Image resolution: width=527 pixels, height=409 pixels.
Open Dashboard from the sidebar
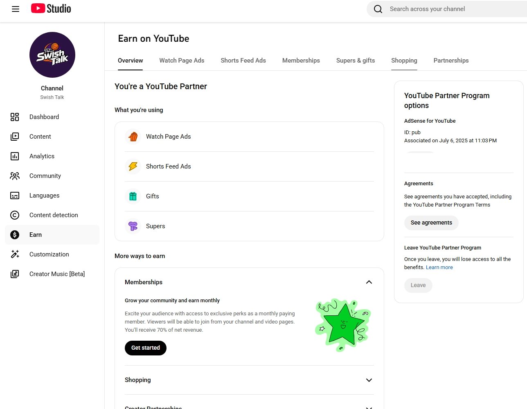tap(44, 117)
